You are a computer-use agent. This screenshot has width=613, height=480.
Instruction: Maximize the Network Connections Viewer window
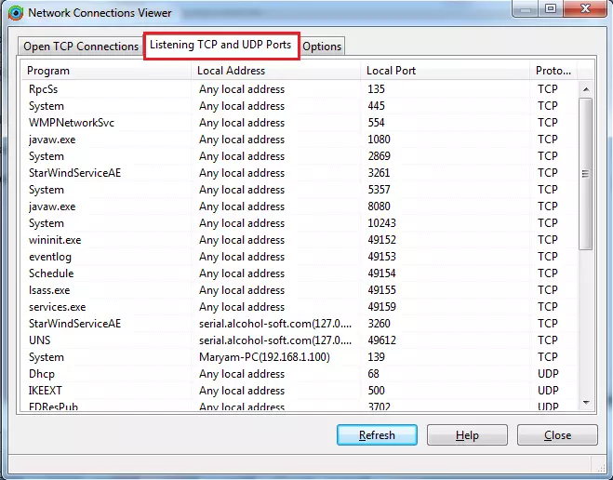[551, 9]
